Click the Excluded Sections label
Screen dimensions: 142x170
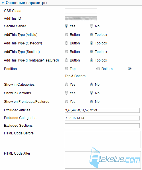click(x=18, y=126)
